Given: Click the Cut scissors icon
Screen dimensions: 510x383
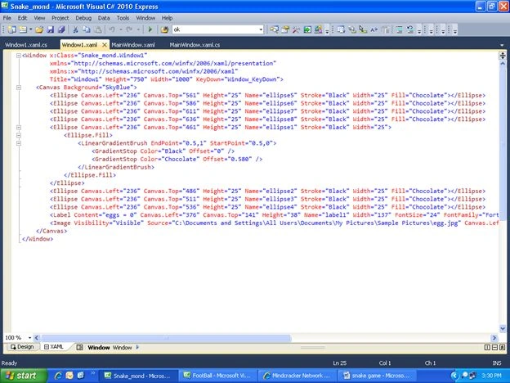Looking at the screenshot, I should (x=75, y=29).
